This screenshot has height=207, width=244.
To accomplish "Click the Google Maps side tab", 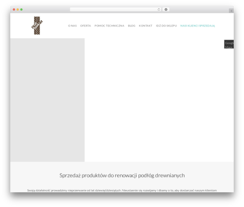I will click(x=229, y=44).
